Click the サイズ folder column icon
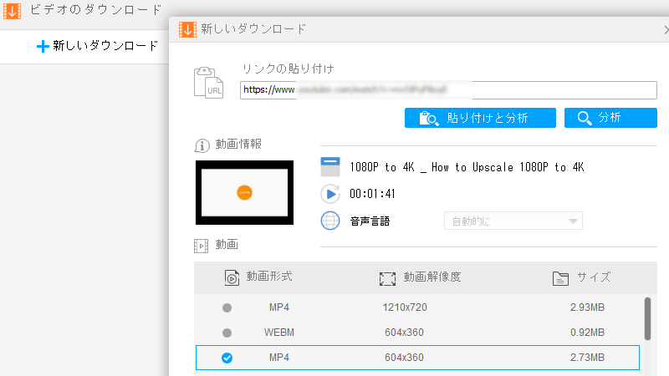Image resolution: width=669 pixels, height=376 pixels. 560,277
